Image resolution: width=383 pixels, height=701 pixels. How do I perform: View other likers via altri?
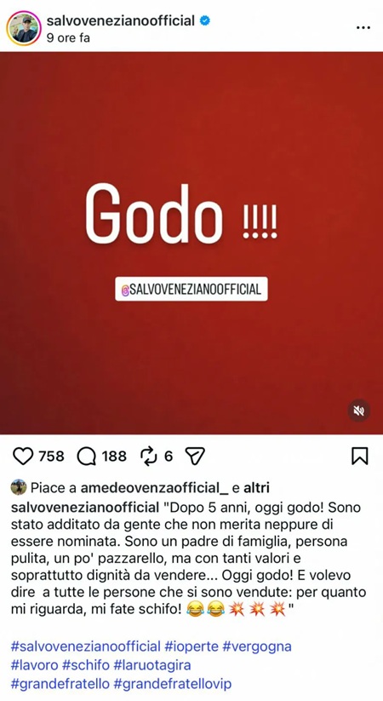(256, 488)
